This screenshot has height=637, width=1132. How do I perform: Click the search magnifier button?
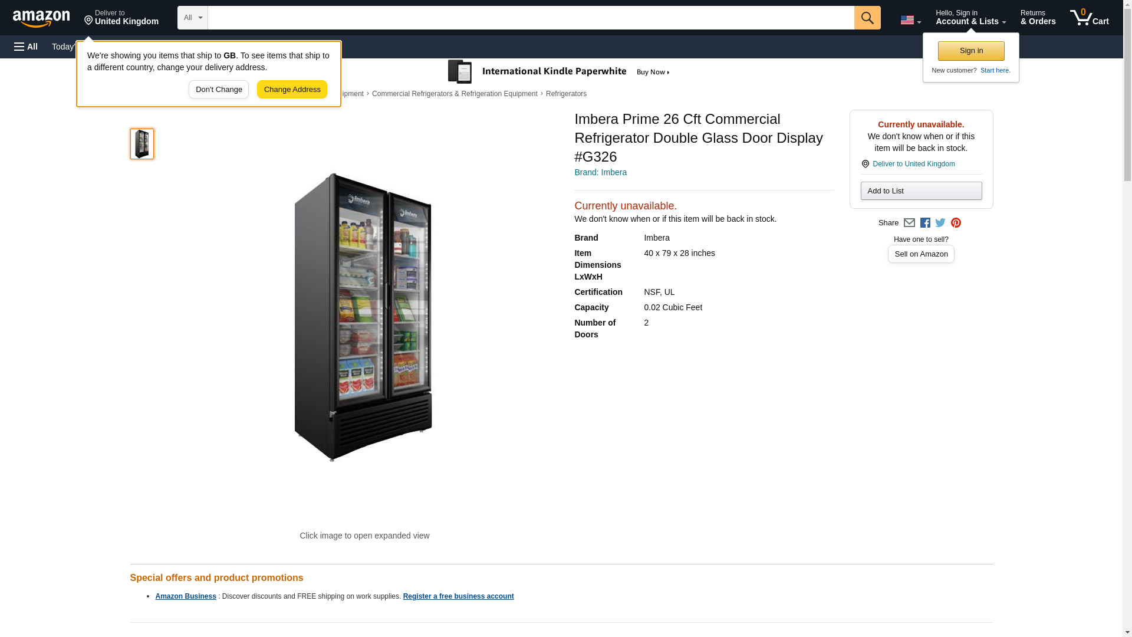coord(867,18)
